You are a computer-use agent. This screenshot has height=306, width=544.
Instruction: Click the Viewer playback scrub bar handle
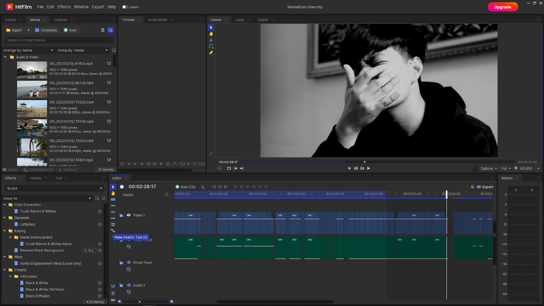point(364,162)
